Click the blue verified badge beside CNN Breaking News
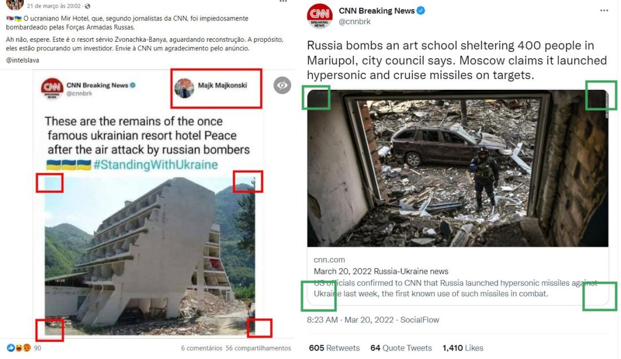The width and height of the screenshot is (621, 359). tap(421, 11)
